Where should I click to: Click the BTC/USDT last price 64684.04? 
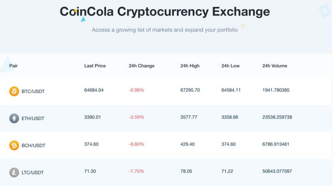pos(94,90)
